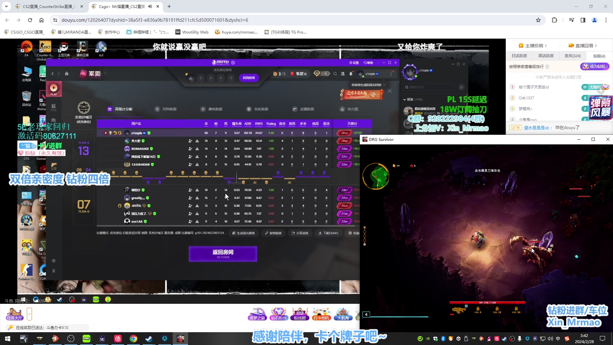
Task: Open Bluetooth tray icon
Action: pyautogui.click(x=443, y=339)
